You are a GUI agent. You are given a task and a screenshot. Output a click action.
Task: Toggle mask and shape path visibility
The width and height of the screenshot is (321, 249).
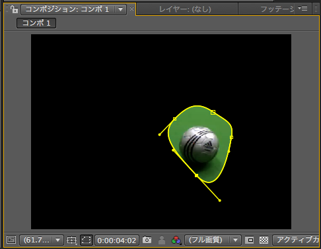86,240
